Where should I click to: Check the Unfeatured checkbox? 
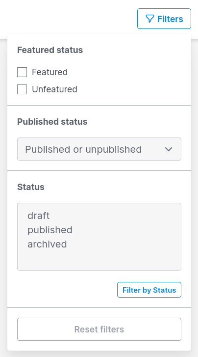22,89
